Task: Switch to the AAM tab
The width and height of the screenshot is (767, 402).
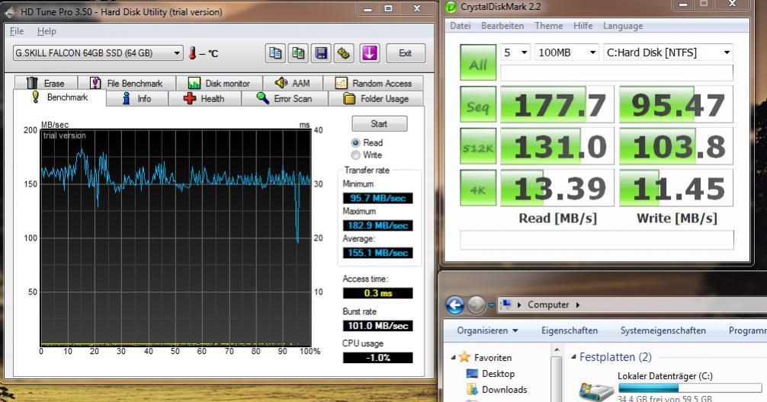Action: [293, 84]
